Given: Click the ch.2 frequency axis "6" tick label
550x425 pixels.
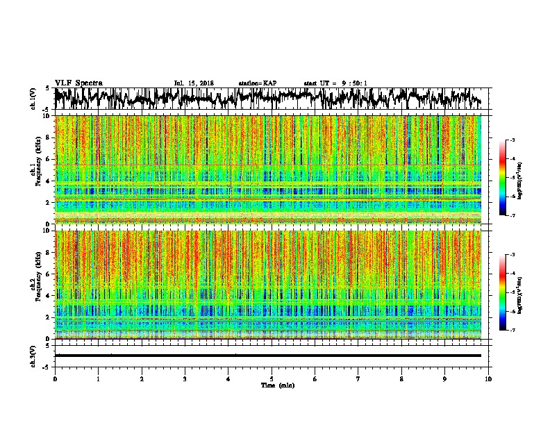Looking at the screenshot, I should click(x=49, y=274).
